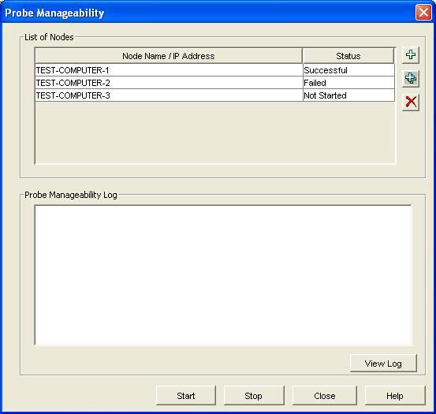Click the Close button at the bottom
The image size is (436, 414).
click(325, 396)
